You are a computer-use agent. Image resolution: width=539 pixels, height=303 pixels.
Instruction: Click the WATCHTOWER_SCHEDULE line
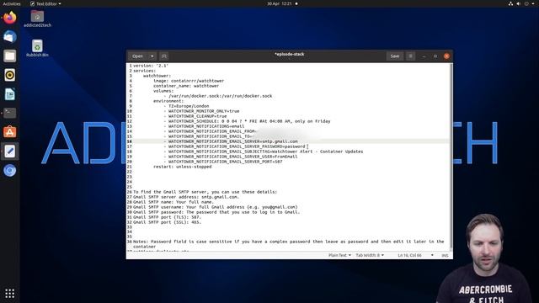(247, 121)
